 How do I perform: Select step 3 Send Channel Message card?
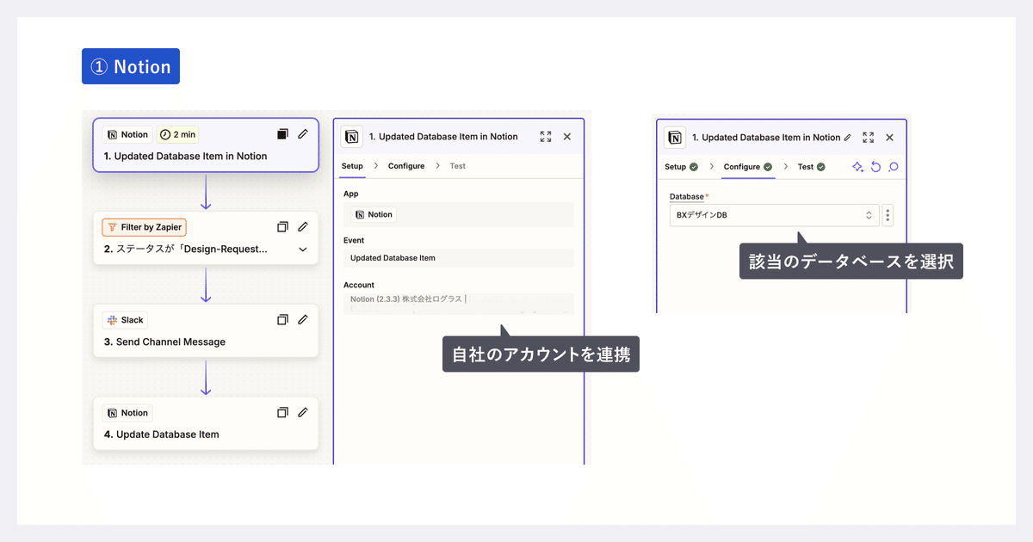[206, 331]
